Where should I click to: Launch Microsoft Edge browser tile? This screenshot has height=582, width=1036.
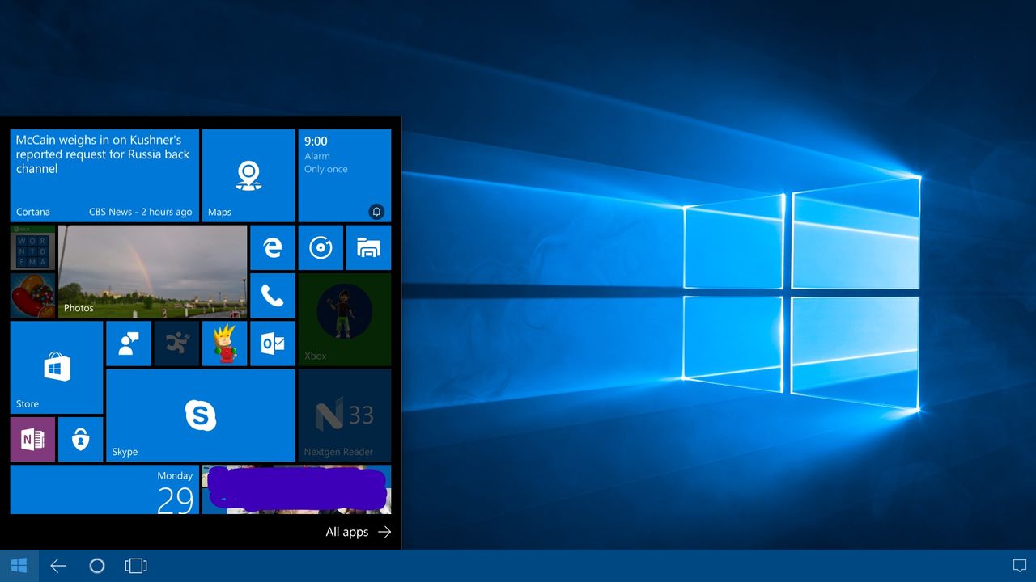pos(273,247)
